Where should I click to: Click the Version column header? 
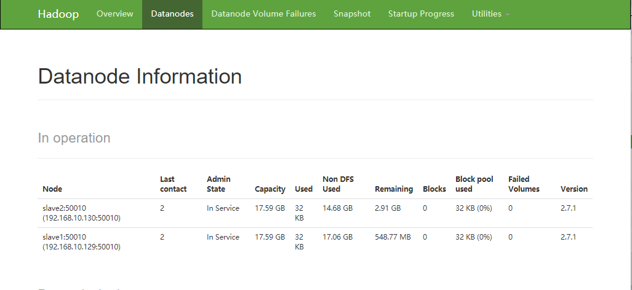[574, 189]
